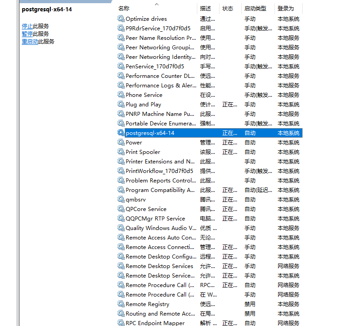The width and height of the screenshot is (357, 326).
Task: Click the stop service link (停止)
Action: pos(27,26)
